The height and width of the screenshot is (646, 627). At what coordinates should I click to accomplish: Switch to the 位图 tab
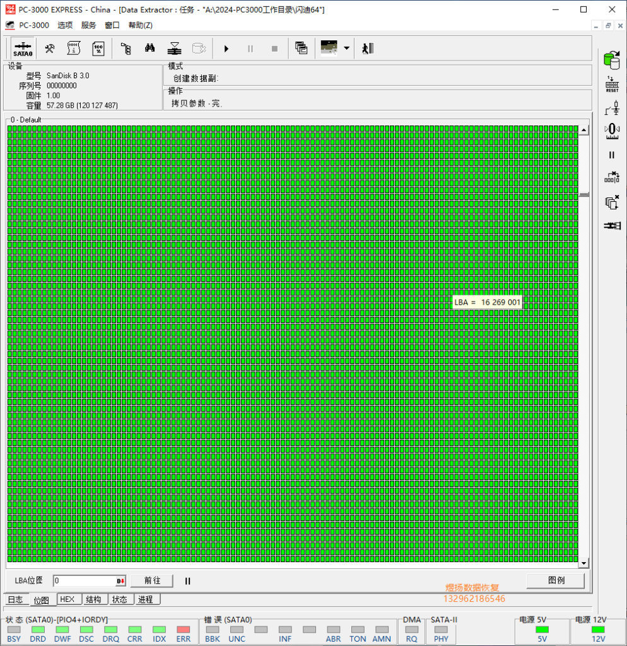tap(42, 601)
